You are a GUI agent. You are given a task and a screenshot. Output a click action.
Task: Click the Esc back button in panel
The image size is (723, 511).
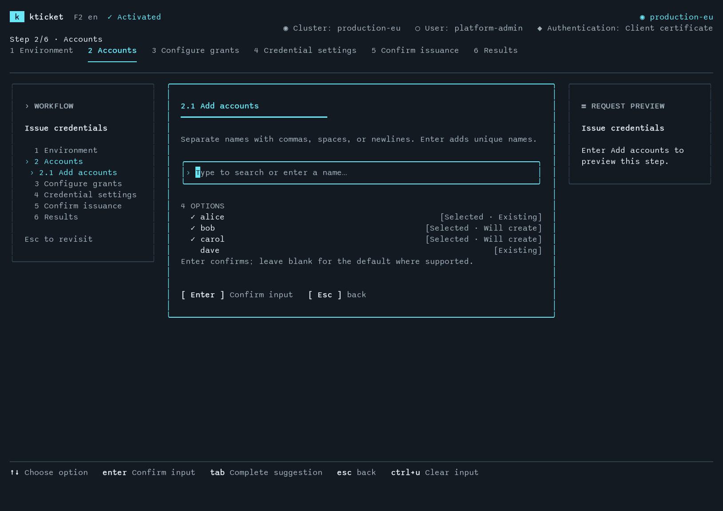point(337,295)
